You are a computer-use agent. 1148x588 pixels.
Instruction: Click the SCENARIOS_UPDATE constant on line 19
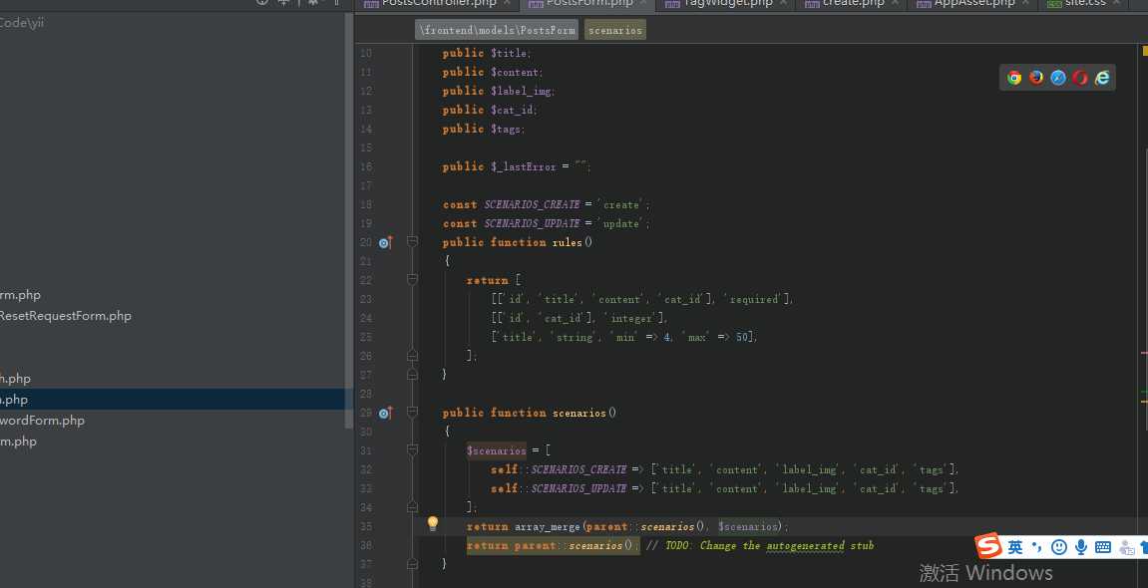point(532,224)
